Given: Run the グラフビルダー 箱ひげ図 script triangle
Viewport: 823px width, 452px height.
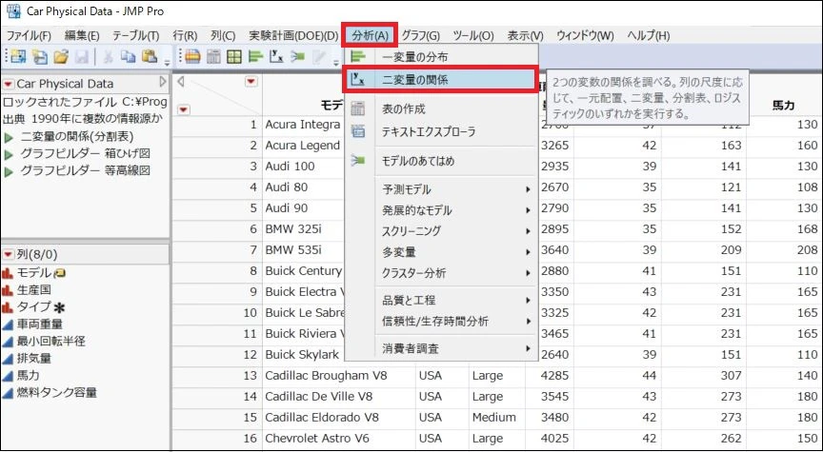Looking at the screenshot, I should (x=9, y=155).
